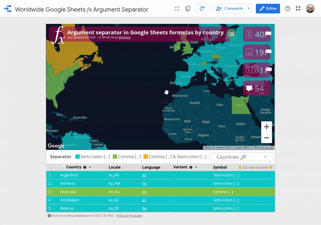Open the 'az' language link
321x225 pixels.
[x=144, y=200]
